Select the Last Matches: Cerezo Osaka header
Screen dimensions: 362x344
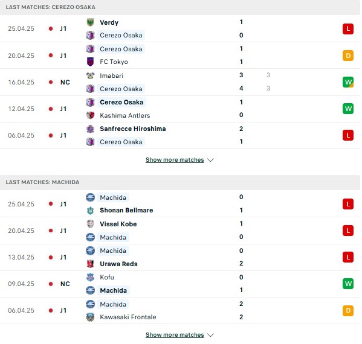click(x=180, y=7)
